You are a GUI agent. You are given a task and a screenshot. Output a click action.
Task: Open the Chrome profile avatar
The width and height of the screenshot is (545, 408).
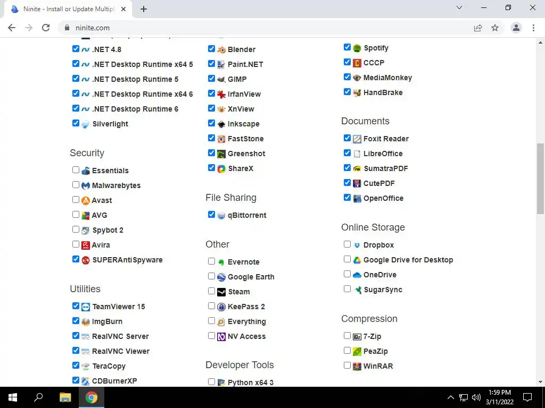point(516,28)
